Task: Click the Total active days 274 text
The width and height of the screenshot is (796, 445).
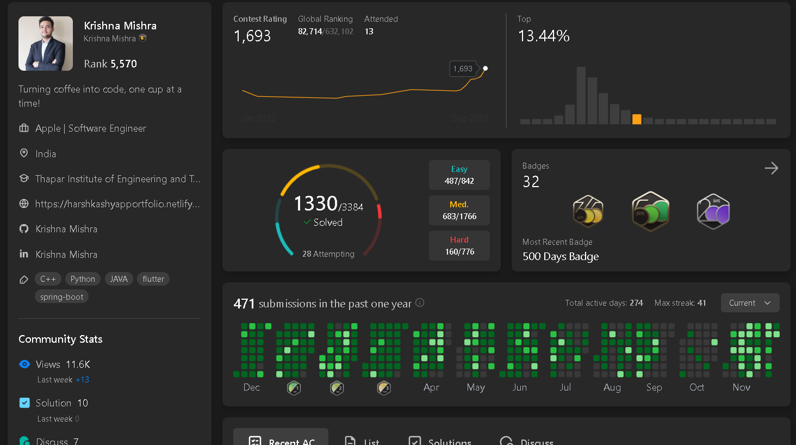Action: pyautogui.click(x=604, y=303)
